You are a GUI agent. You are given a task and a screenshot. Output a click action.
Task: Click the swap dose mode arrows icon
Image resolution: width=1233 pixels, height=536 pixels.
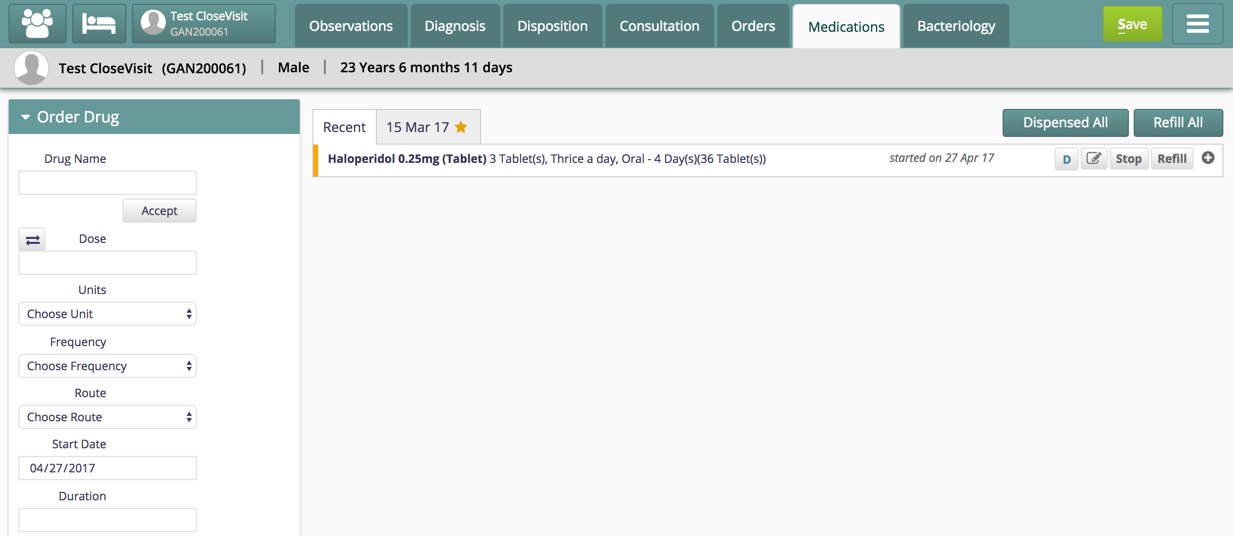pos(32,240)
